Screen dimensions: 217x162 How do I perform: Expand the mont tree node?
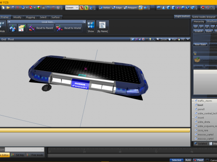193,118
